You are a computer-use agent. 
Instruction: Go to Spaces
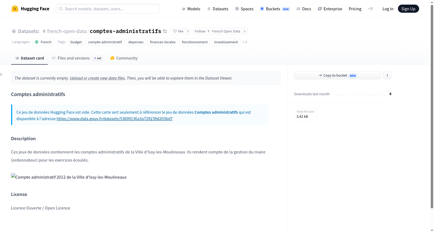244,9
